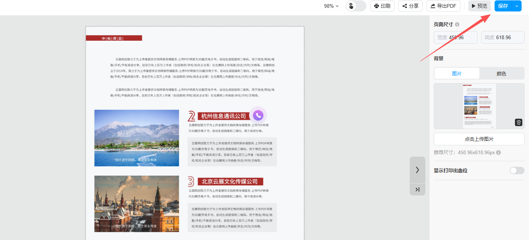529x240 pixels.
Task: Click the 保存 save button
Action: (x=503, y=6)
